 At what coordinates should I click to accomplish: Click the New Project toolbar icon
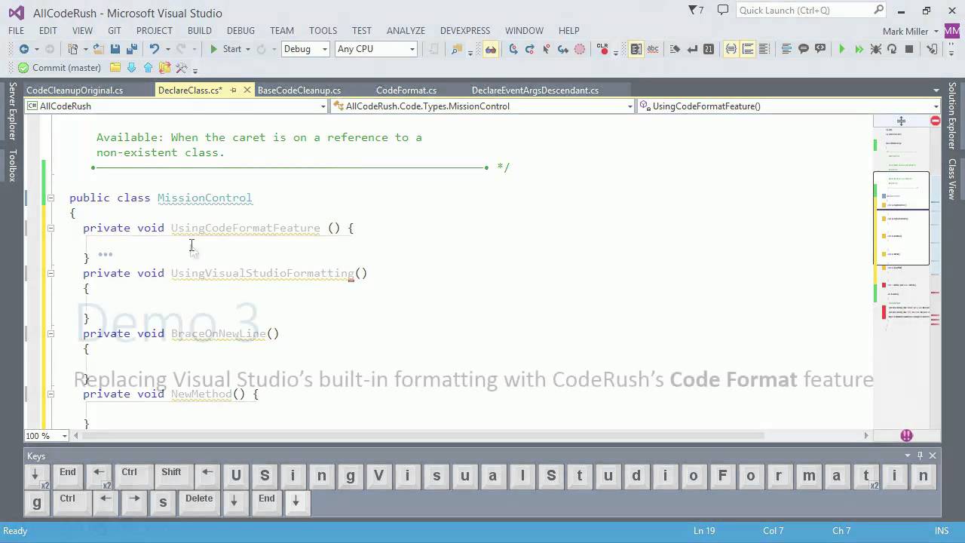(73, 49)
